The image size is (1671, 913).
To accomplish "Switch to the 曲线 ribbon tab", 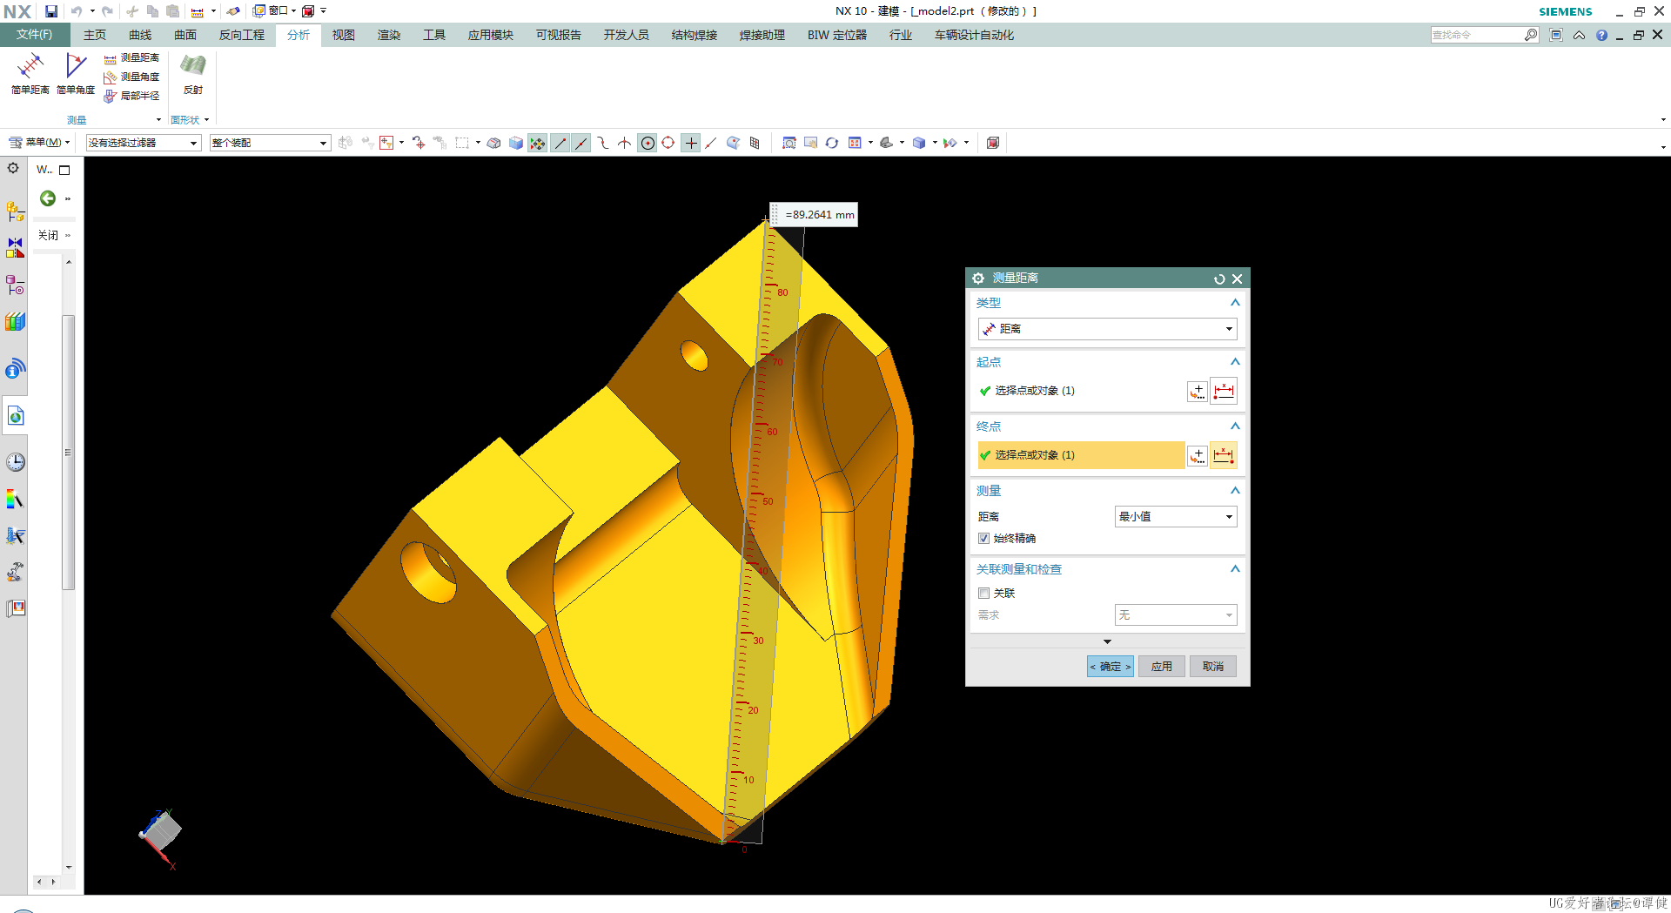I will [140, 35].
